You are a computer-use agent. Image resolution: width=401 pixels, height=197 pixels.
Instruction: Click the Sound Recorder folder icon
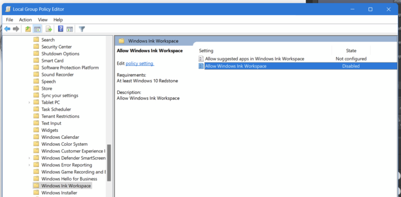pyautogui.click(x=36, y=75)
